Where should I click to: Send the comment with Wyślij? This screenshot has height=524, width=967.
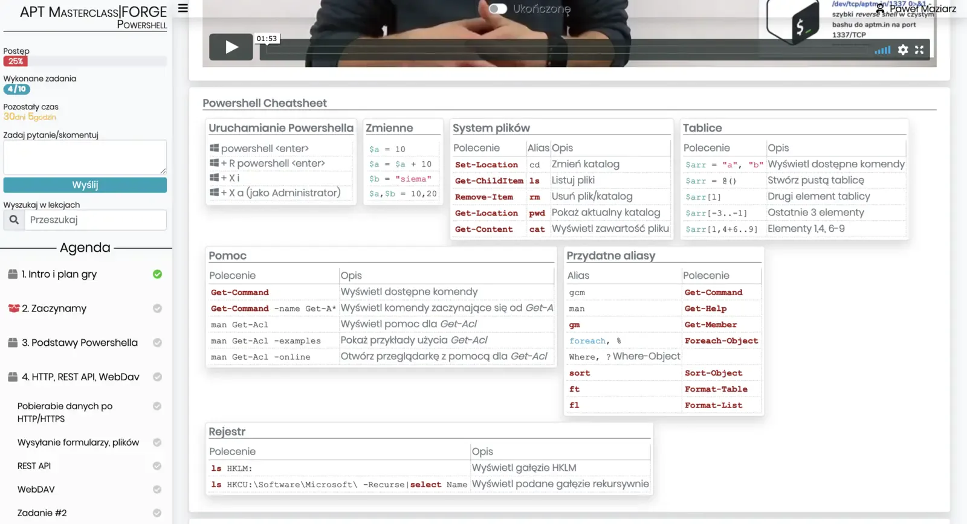point(85,185)
